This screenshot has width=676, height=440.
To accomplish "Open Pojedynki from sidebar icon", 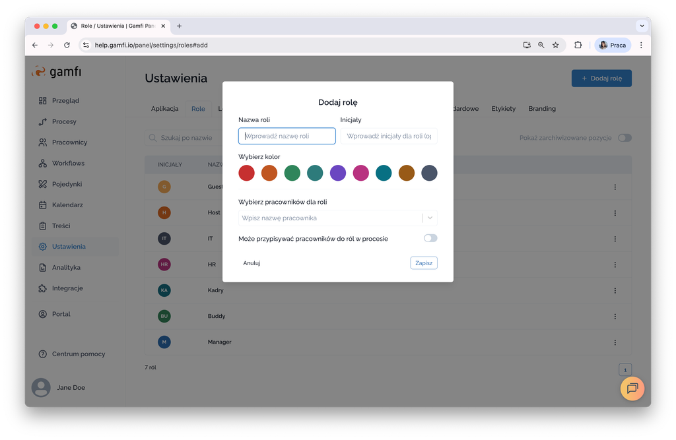I will (x=43, y=184).
